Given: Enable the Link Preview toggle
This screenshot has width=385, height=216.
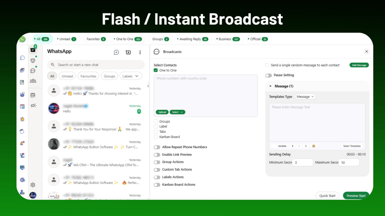Looking at the screenshot, I should point(157,155).
